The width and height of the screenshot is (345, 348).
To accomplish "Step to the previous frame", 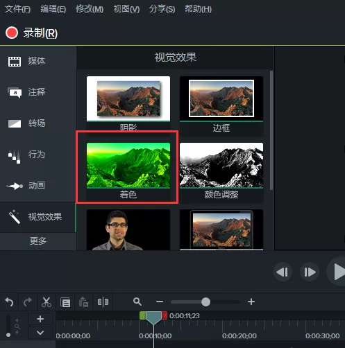I will (x=283, y=272).
